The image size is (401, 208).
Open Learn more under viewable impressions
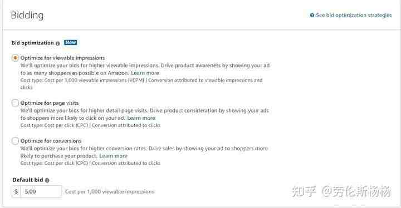145,73
